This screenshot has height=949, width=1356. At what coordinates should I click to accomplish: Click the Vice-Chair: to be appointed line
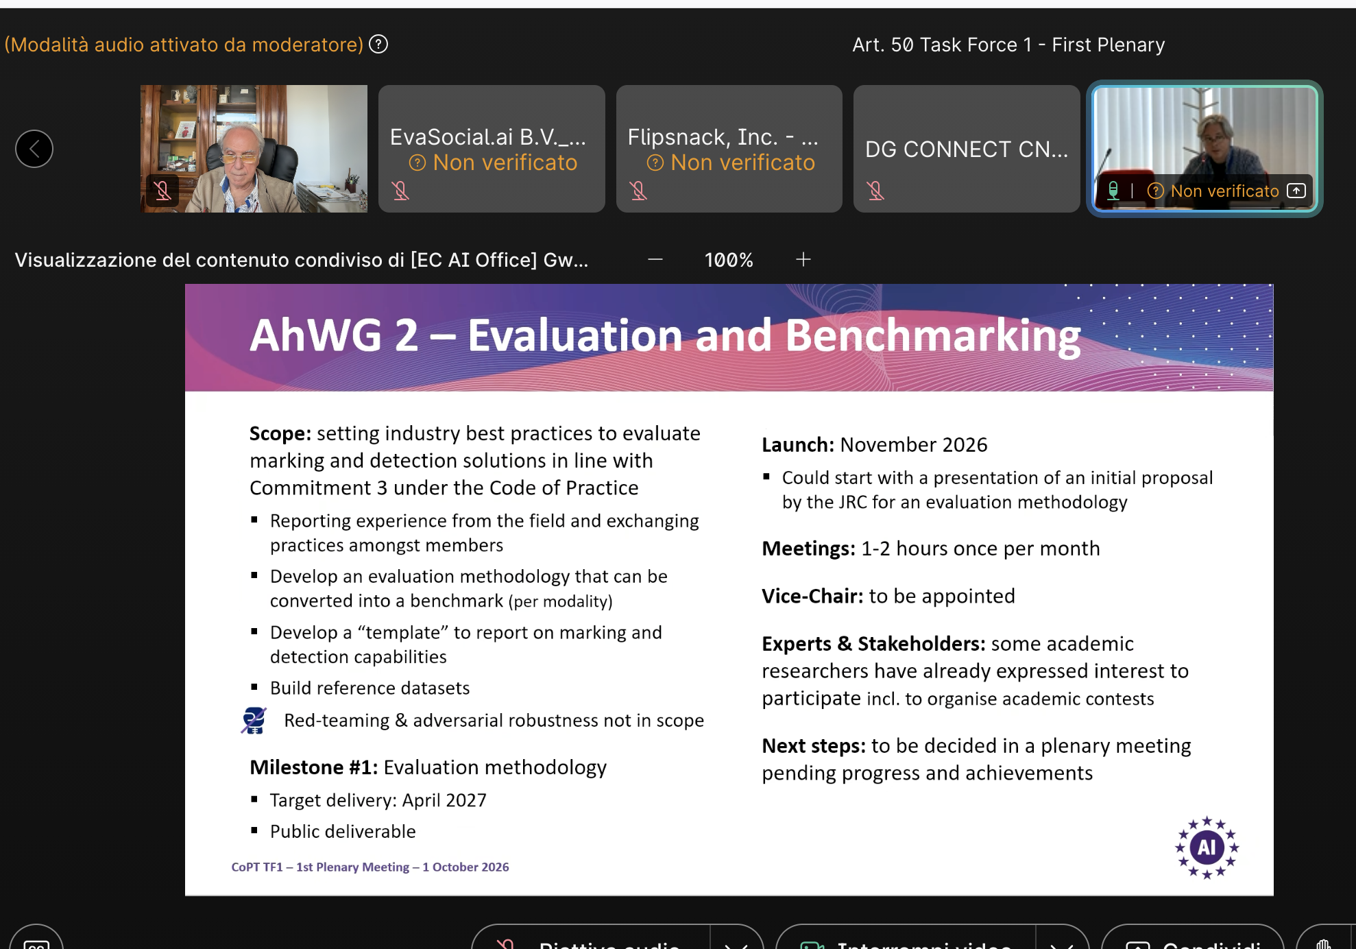pyautogui.click(x=888, y=596)
